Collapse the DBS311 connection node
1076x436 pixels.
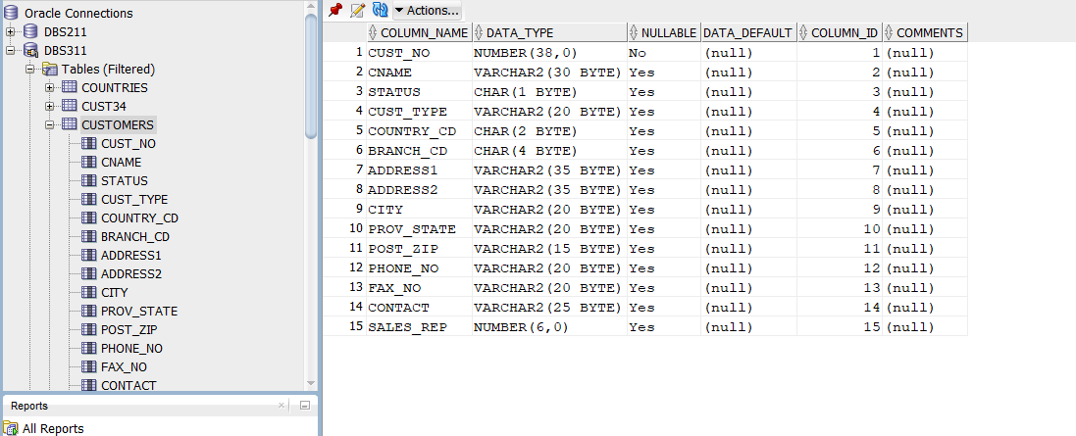pyautogui.click(x=10, y=50)
